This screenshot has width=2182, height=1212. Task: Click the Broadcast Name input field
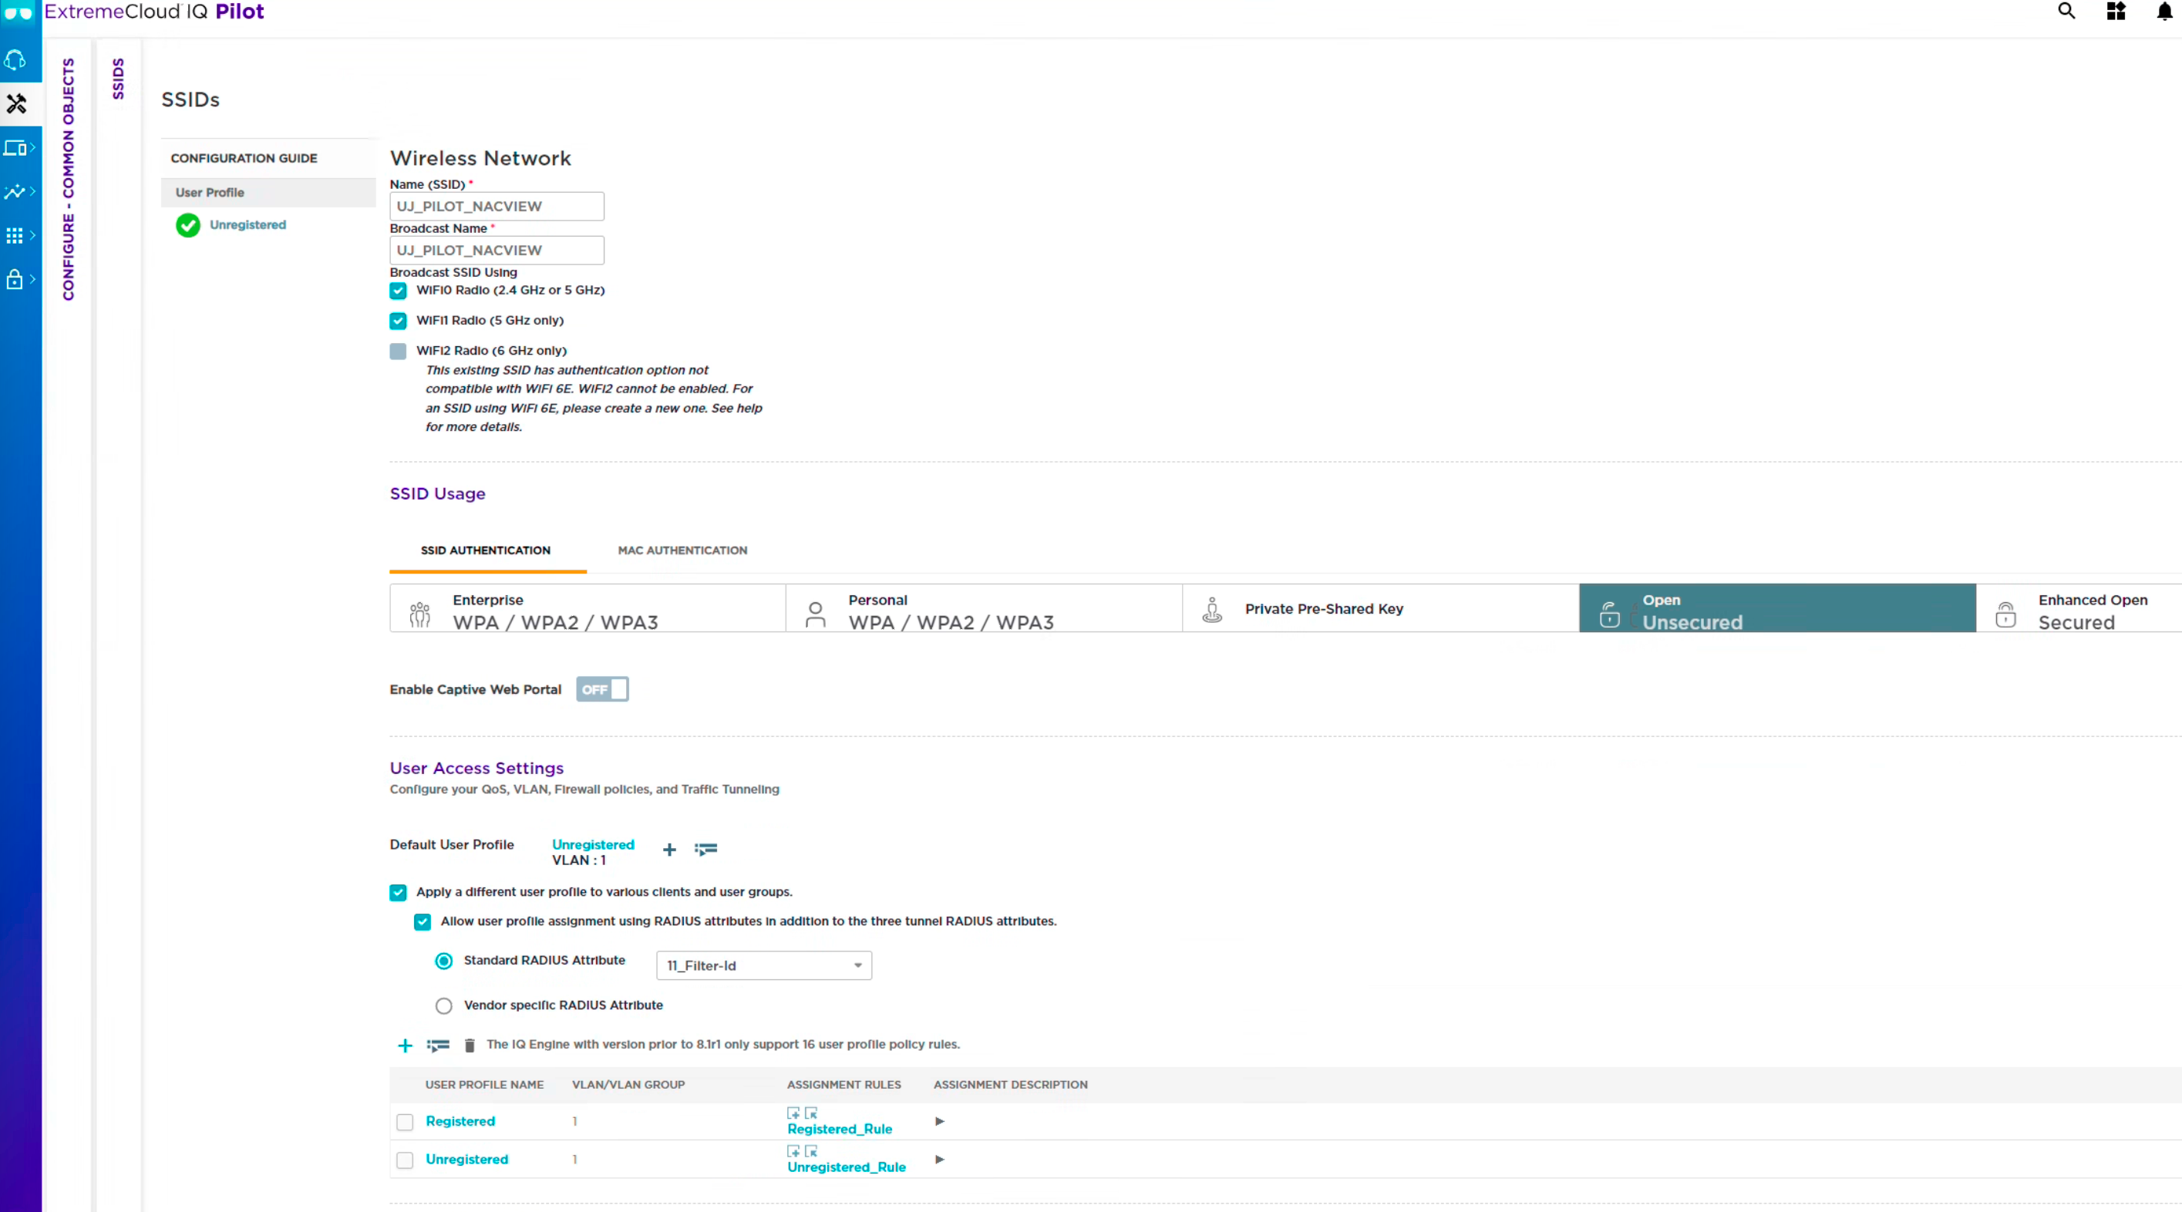point(497,251)
